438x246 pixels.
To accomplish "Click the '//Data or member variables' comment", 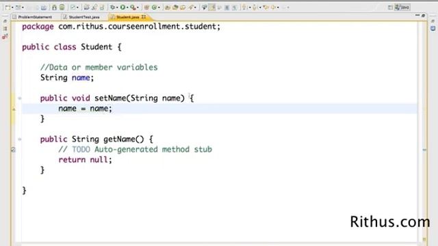I will click(x=99, y=67).
